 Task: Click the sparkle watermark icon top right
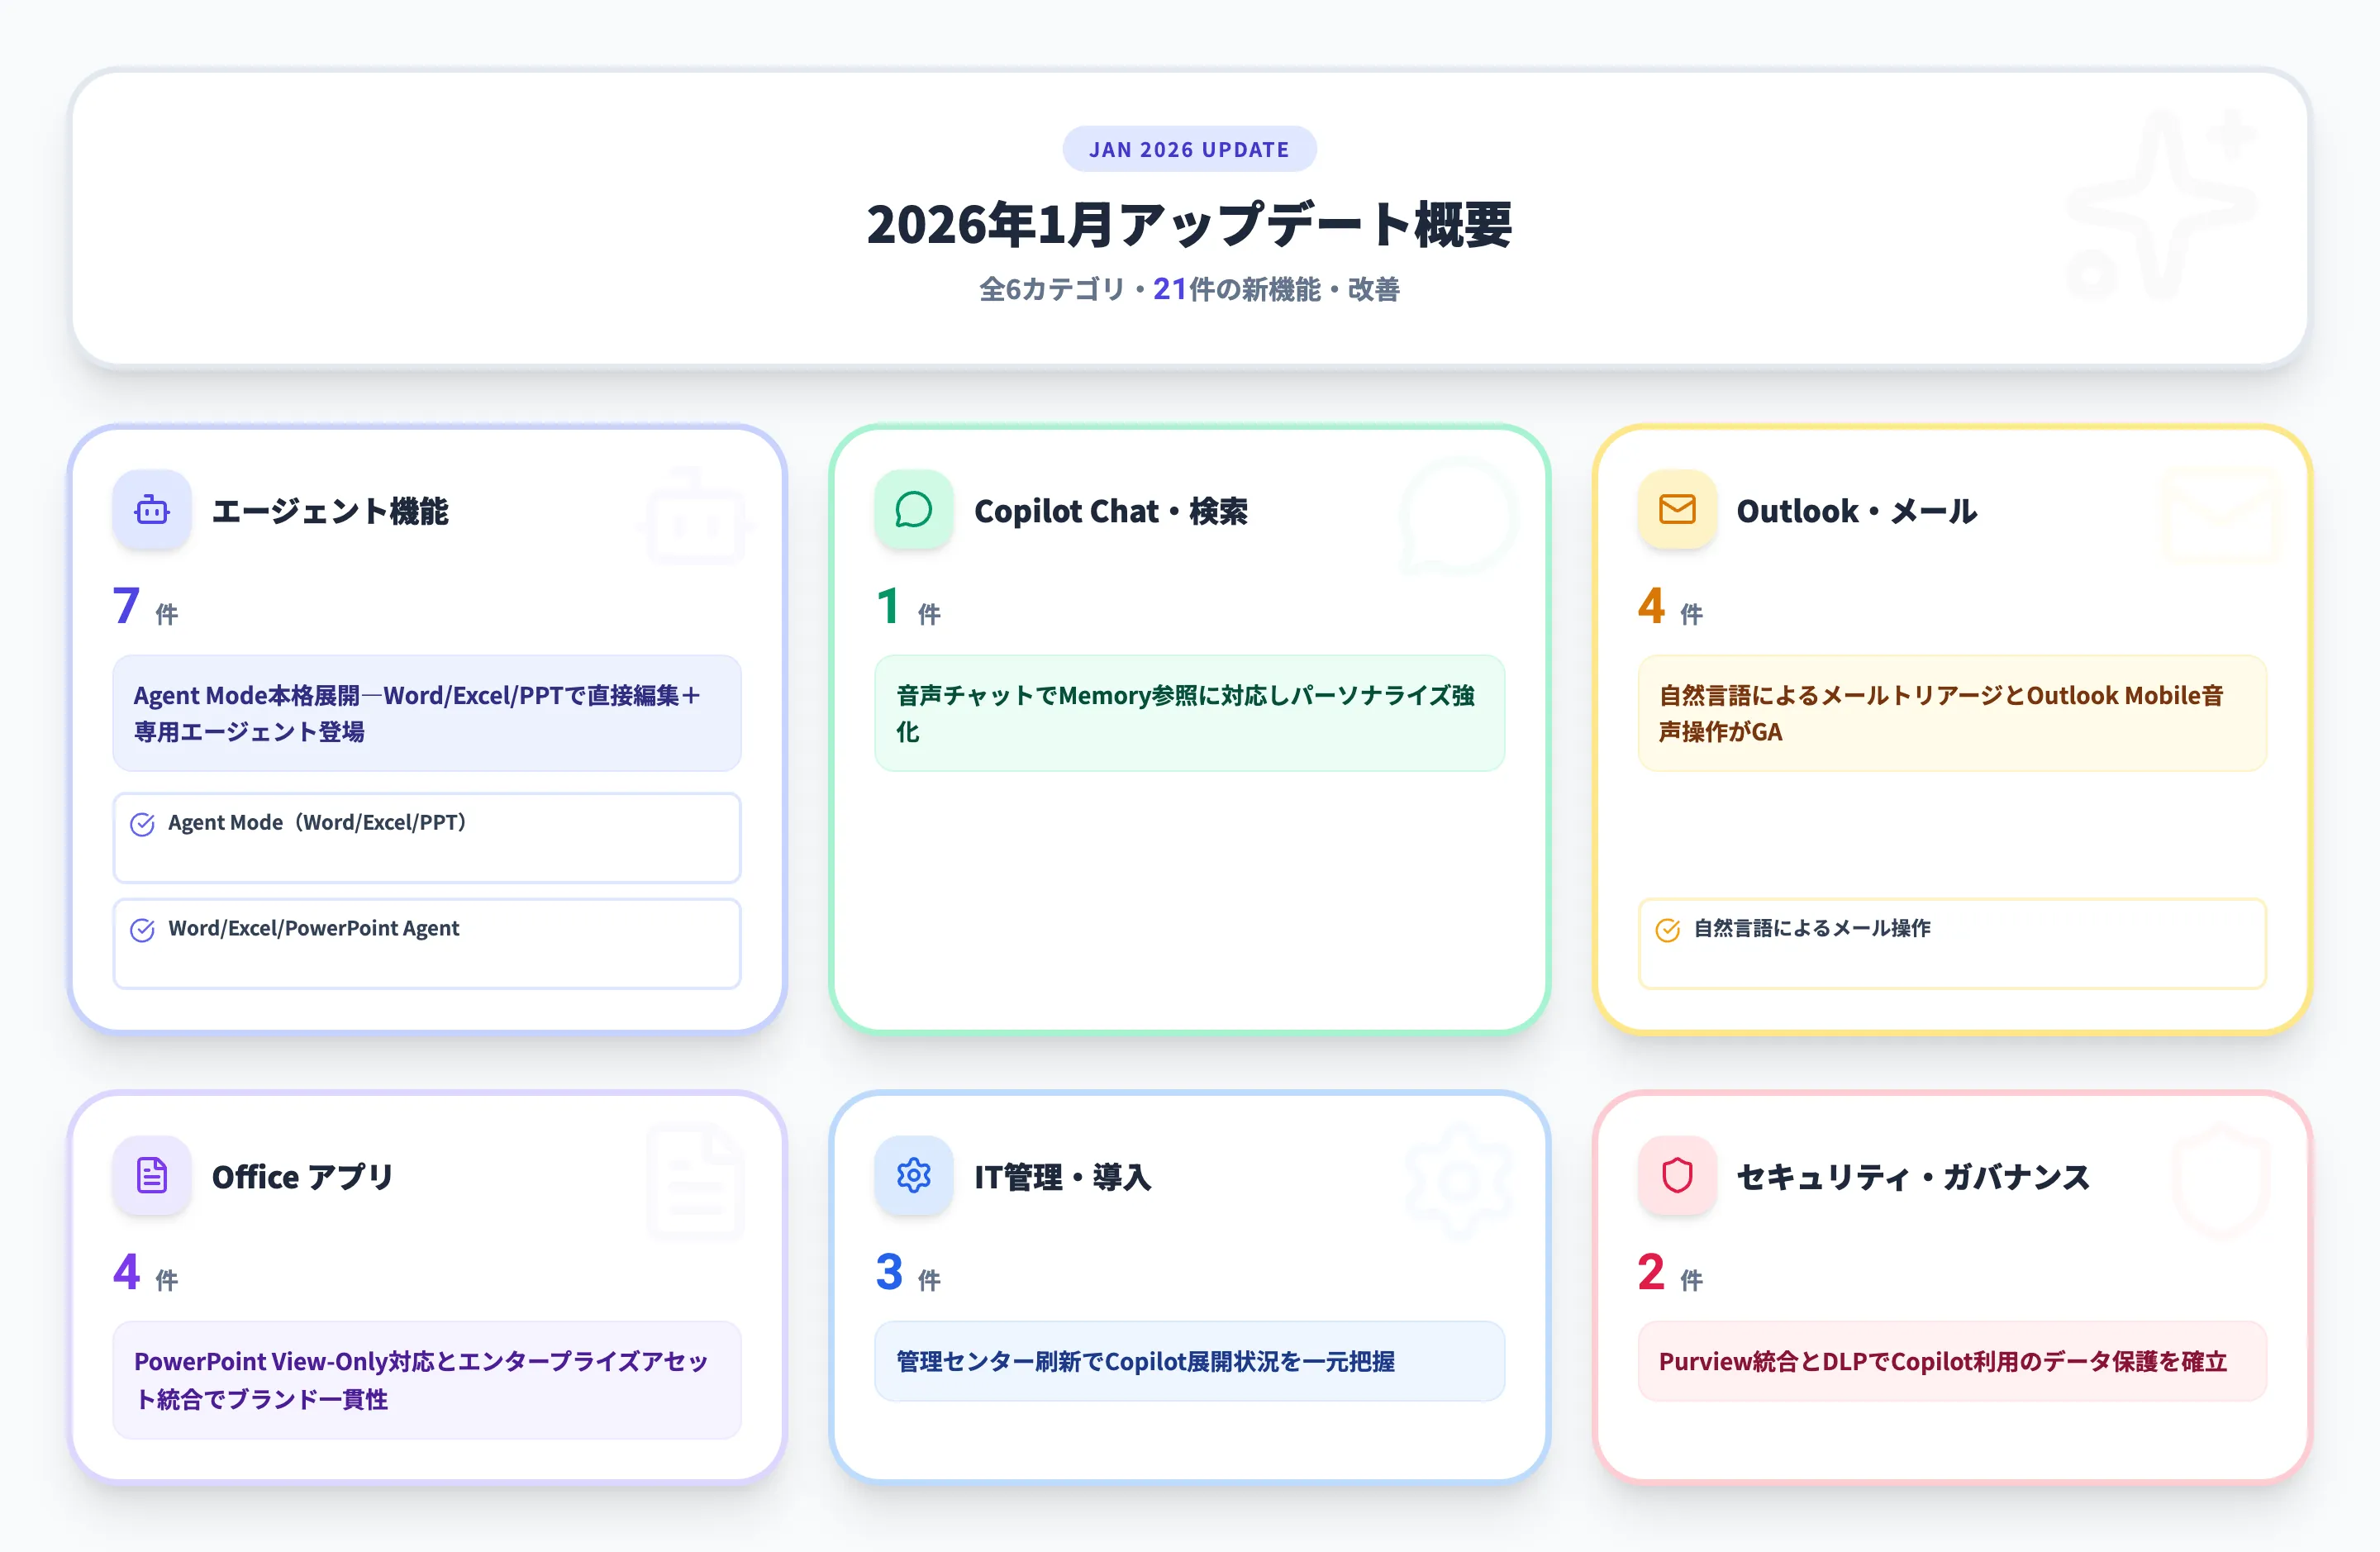click(x=2160, y=200)
